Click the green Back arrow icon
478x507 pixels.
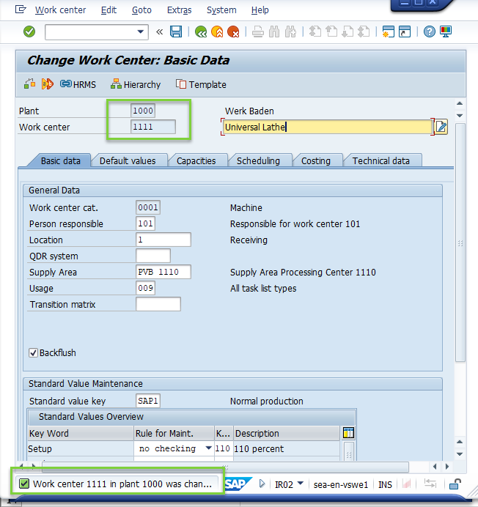(201, 32)
